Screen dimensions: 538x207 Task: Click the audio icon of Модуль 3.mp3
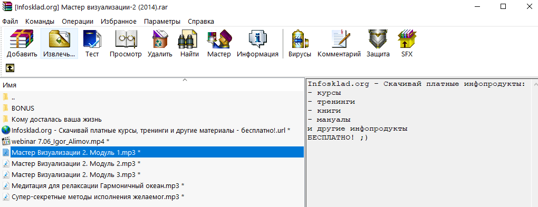pyautogui.click(x=6, y=174)
